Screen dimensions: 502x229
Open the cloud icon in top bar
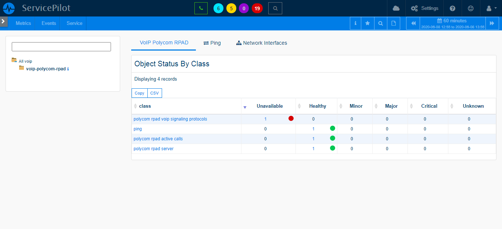pos(396,8)
